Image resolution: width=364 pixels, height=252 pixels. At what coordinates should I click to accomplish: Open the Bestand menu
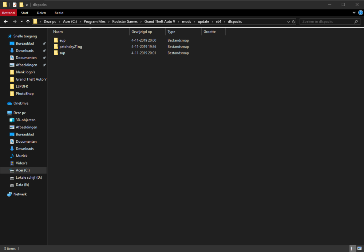click(x=8, y=13)
